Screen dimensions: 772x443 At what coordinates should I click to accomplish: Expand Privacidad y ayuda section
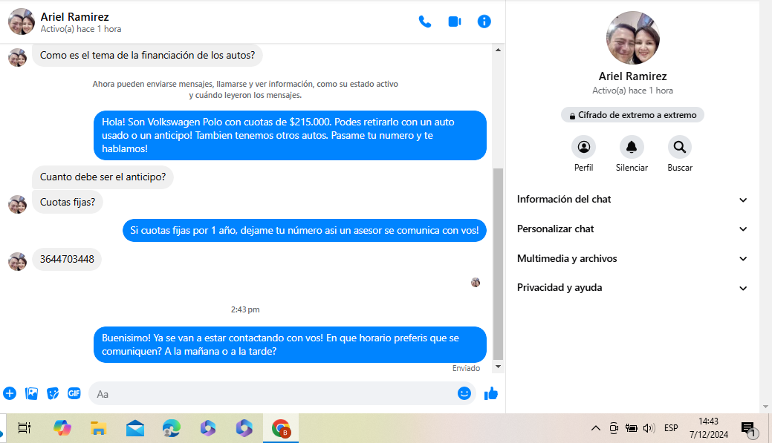(x=632, y=288)
